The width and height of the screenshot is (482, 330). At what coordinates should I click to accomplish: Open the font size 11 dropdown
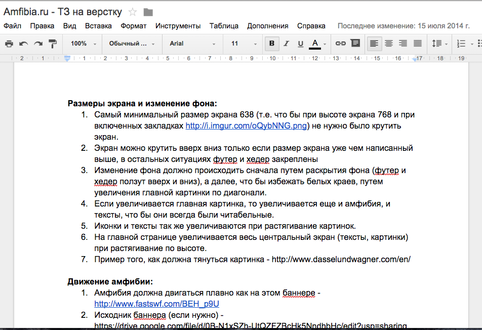tap(244, 44)
